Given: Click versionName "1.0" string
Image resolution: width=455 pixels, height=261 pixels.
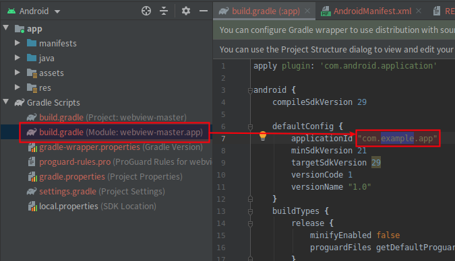Looking at the screenshot, I should pos(359,187).
